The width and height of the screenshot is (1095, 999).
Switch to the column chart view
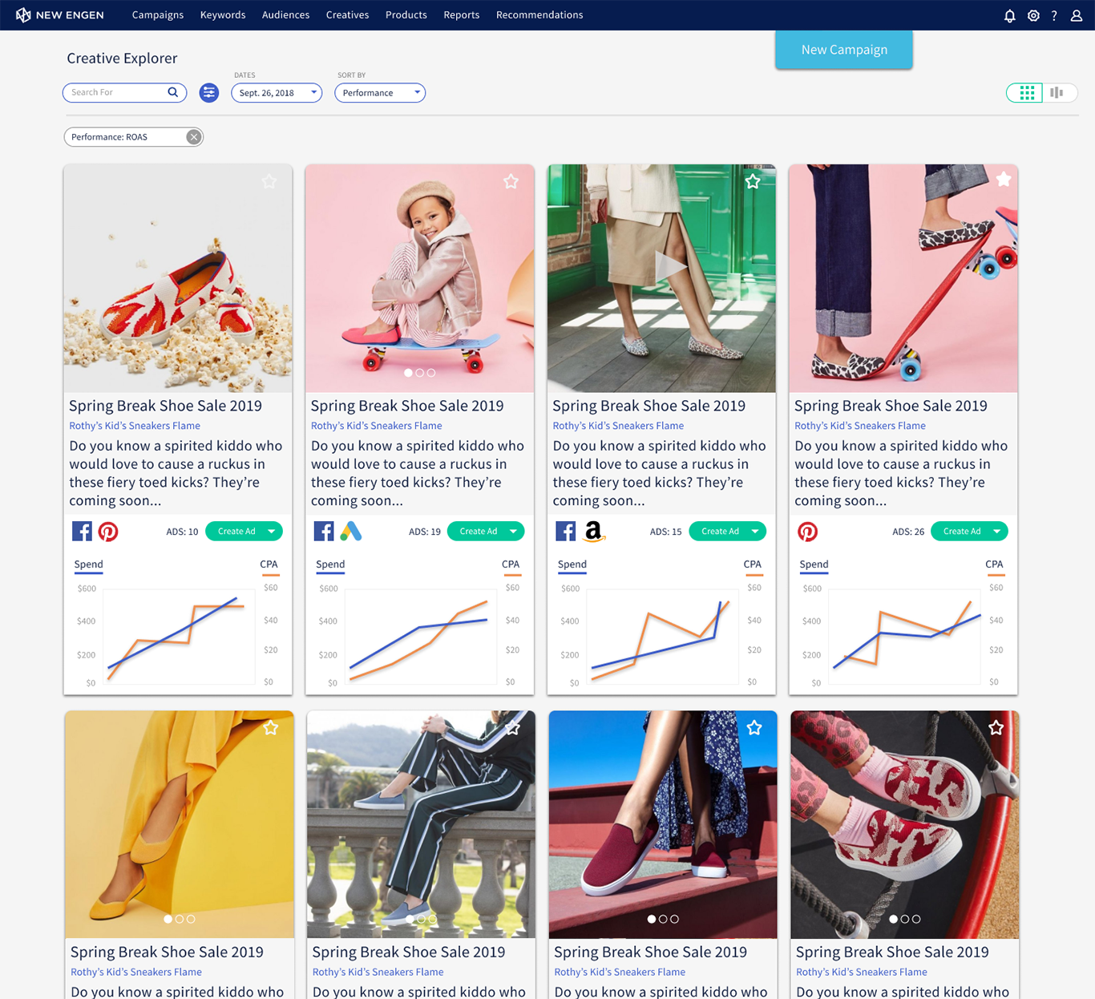[1057, 93]
